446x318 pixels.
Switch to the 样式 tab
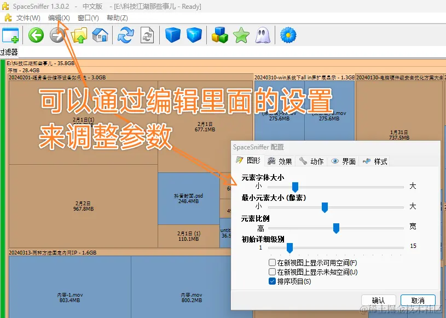(x=375, y=161)
